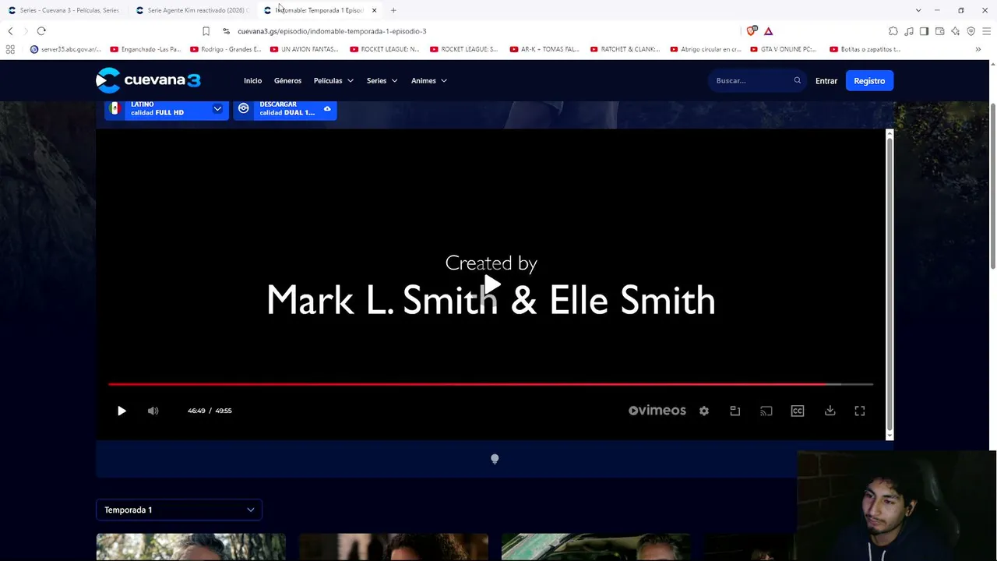997x561 pixels.
Task: Toggle closed captions in the player
Action: point(798,411)
